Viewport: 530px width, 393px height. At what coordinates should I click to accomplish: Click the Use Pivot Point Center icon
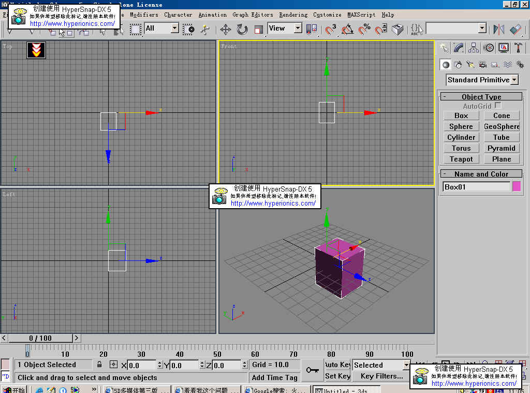(x=311, y=30)
